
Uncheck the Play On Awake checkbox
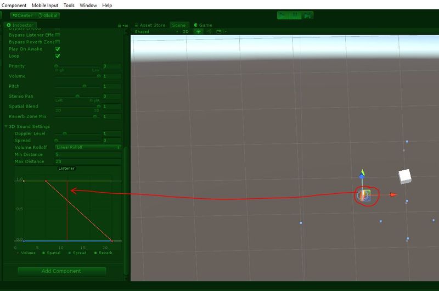coord(58,49)
